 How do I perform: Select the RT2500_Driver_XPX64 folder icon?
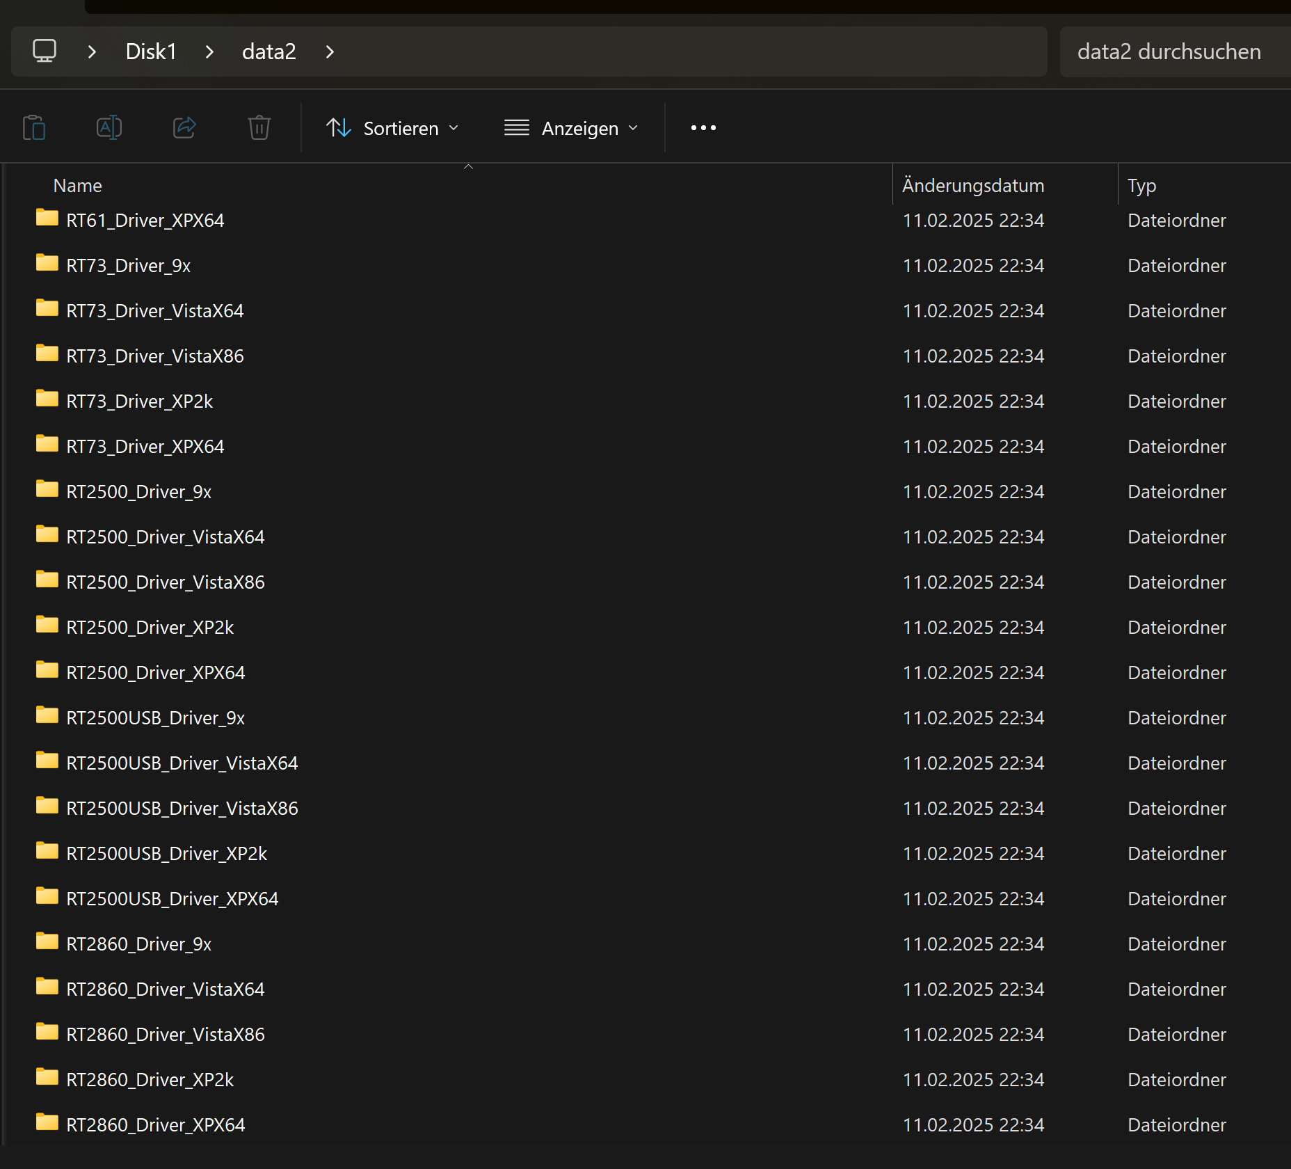47,670
